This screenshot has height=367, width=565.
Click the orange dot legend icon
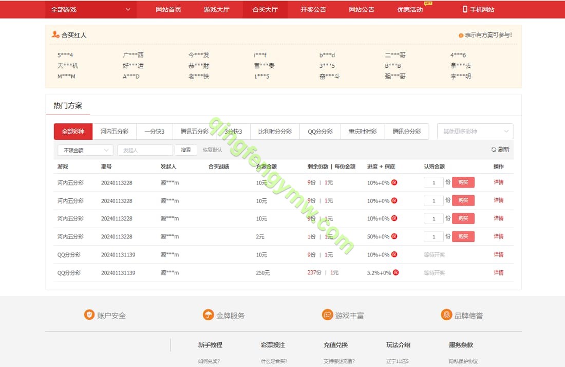[461, 35]
